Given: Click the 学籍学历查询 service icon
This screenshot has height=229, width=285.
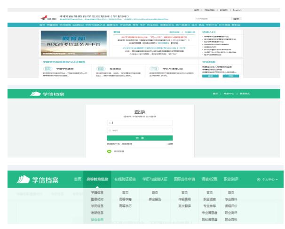Looking at the screenshot, I should pos(47,69).
